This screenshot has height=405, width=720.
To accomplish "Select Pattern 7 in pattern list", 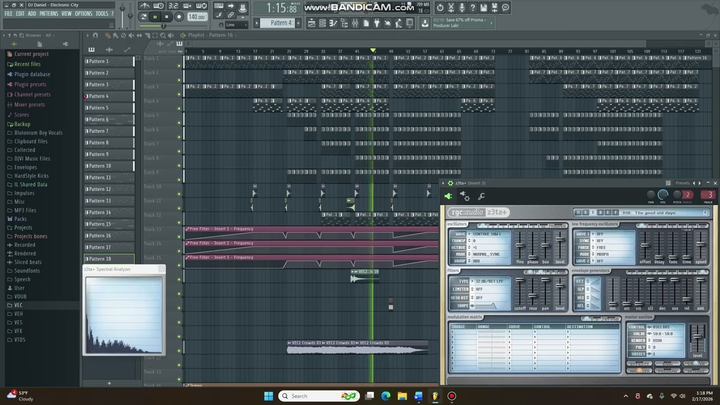I will pyautogui.click(x=109, y=131).
